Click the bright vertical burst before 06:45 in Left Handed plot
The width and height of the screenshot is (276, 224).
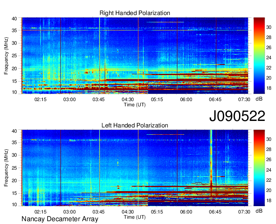pyautogui.click(x=211, y=158)
